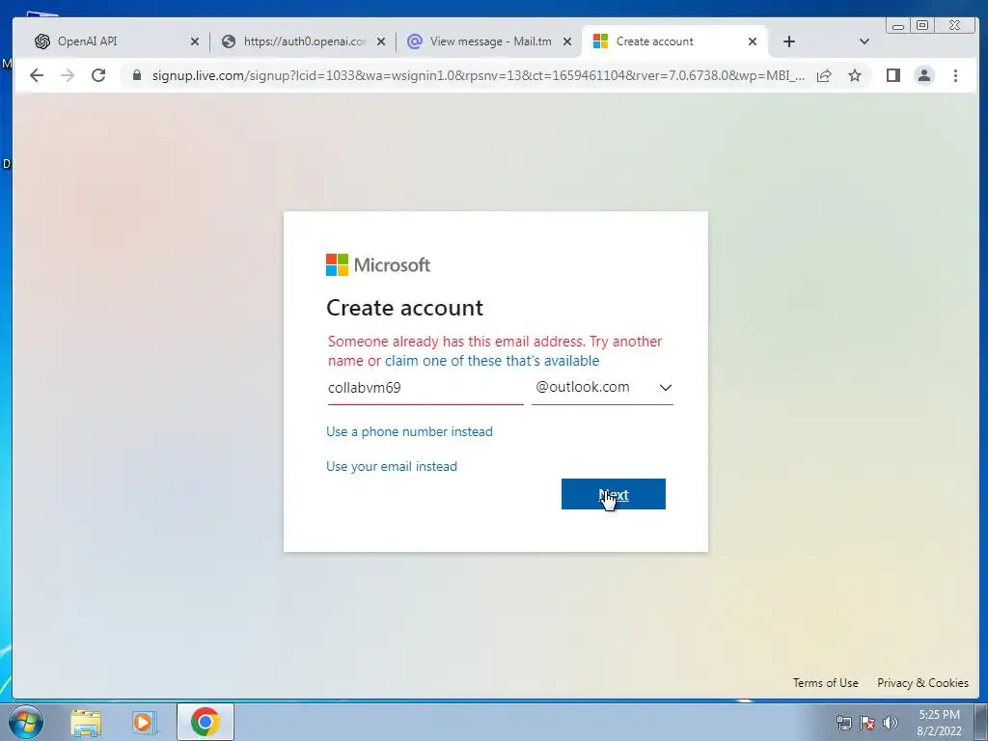Bookmark this page with the star icon
This screenshot has height=741, width=988.
point(855,75)
